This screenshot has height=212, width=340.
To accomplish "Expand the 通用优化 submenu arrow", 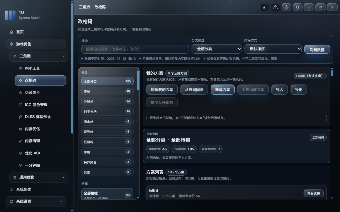I will (63, 177).
